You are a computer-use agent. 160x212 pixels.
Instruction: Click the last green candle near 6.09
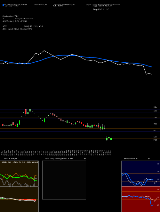point(111,139)
